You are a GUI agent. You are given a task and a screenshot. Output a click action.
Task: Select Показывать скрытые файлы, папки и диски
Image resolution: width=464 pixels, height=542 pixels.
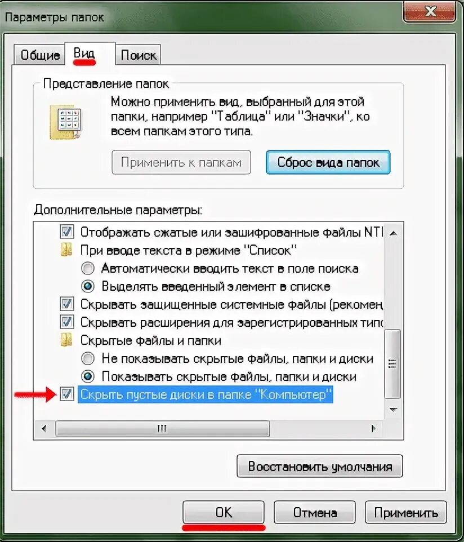(88, 376)
